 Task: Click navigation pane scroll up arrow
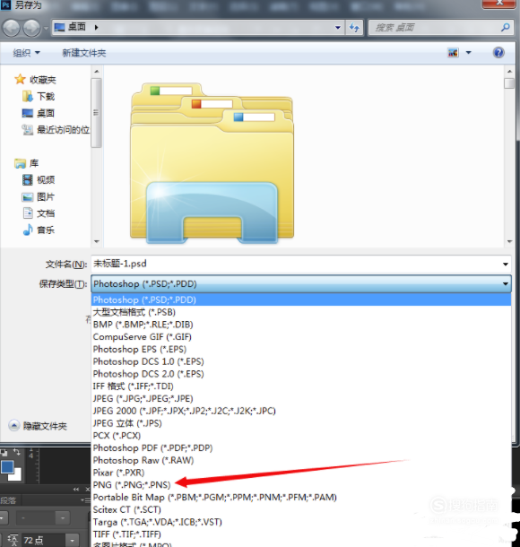(x=97, y=72)
